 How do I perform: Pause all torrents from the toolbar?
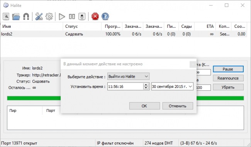pos(72,16)
